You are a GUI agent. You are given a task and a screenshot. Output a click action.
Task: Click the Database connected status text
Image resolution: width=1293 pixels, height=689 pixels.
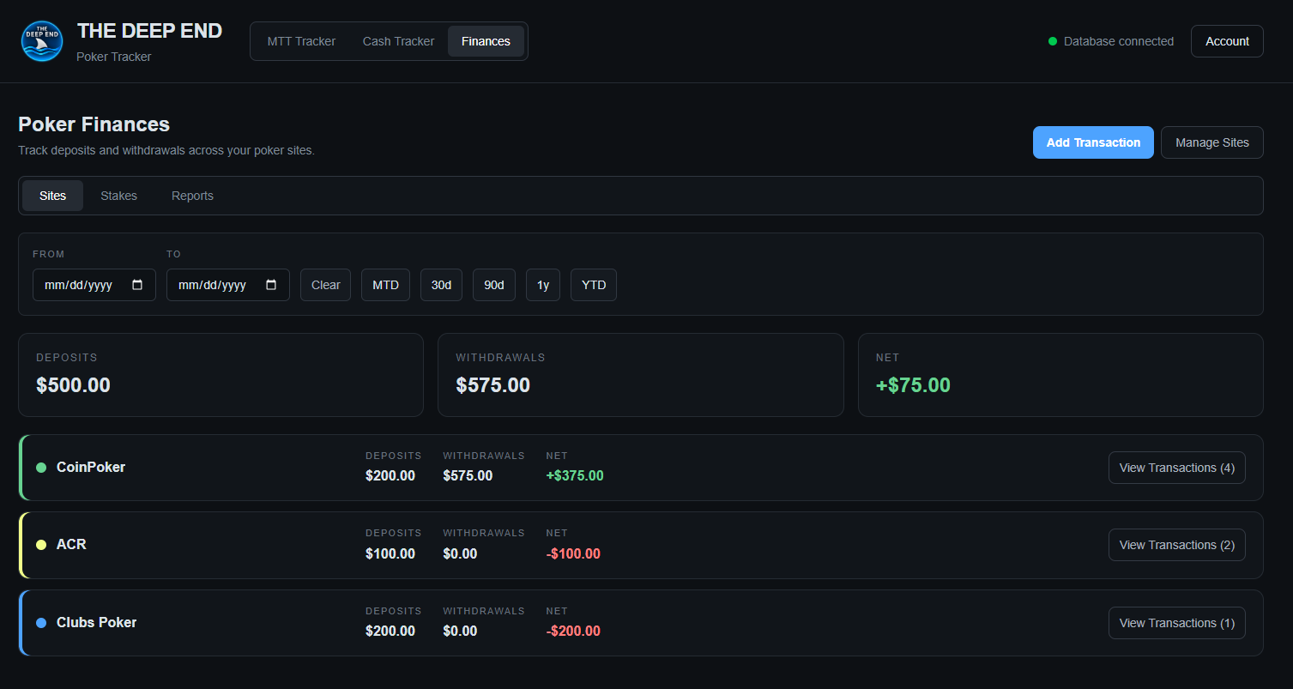click(x=1119, y=41)
